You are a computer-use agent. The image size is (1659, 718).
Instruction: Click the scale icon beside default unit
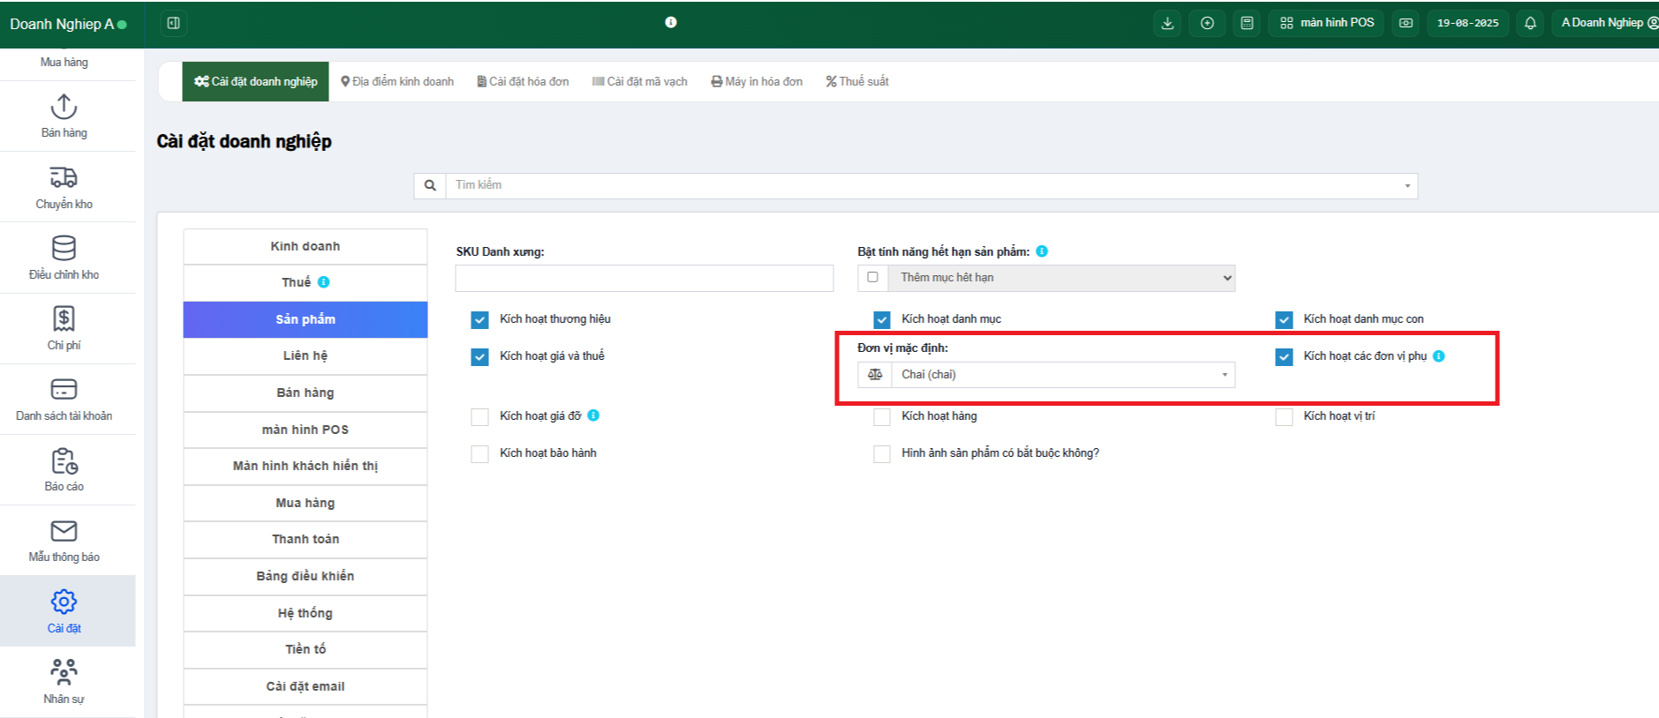pyautogui.click(x=875, y=375)
